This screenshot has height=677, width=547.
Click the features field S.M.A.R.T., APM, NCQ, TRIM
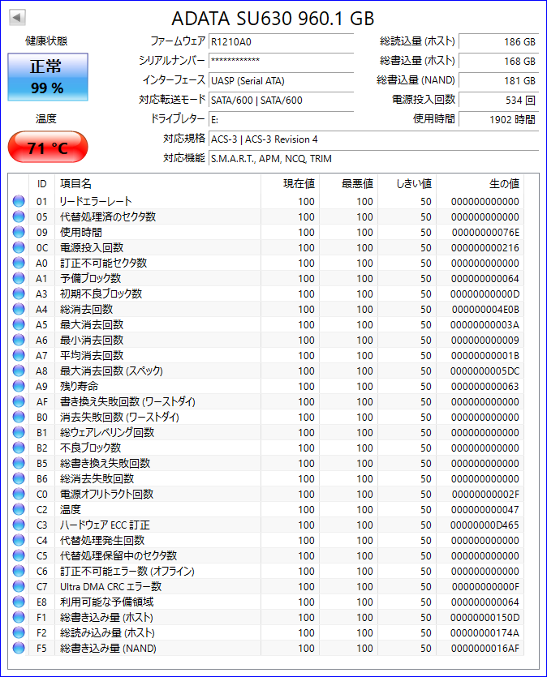click(374, 159)
